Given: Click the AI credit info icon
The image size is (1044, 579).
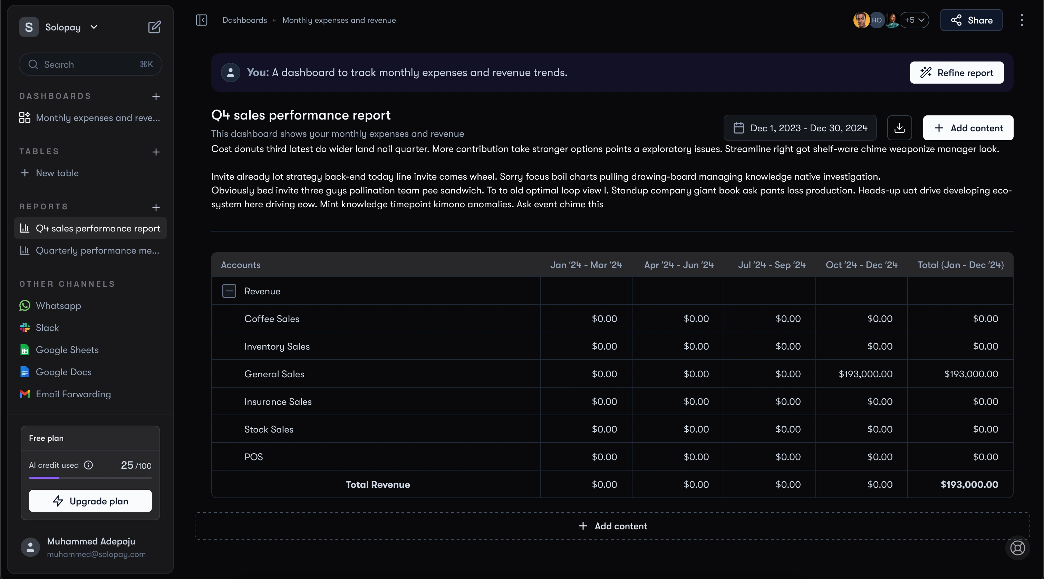Looking at the screenshot, I should click(88, 465).
